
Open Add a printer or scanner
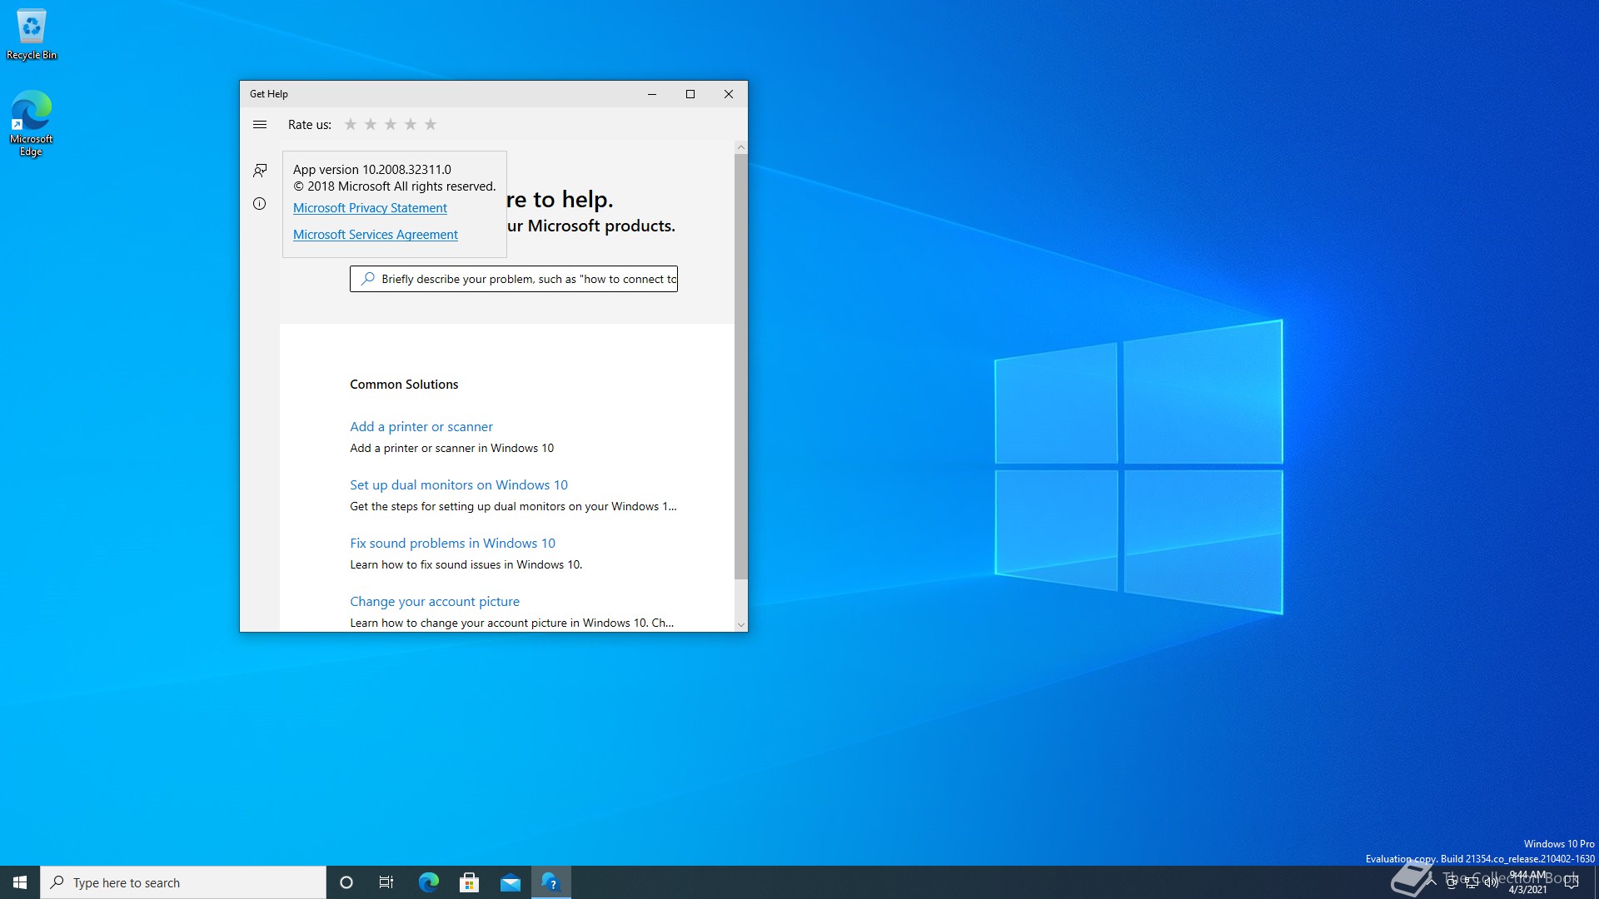(x=421, y=426)
